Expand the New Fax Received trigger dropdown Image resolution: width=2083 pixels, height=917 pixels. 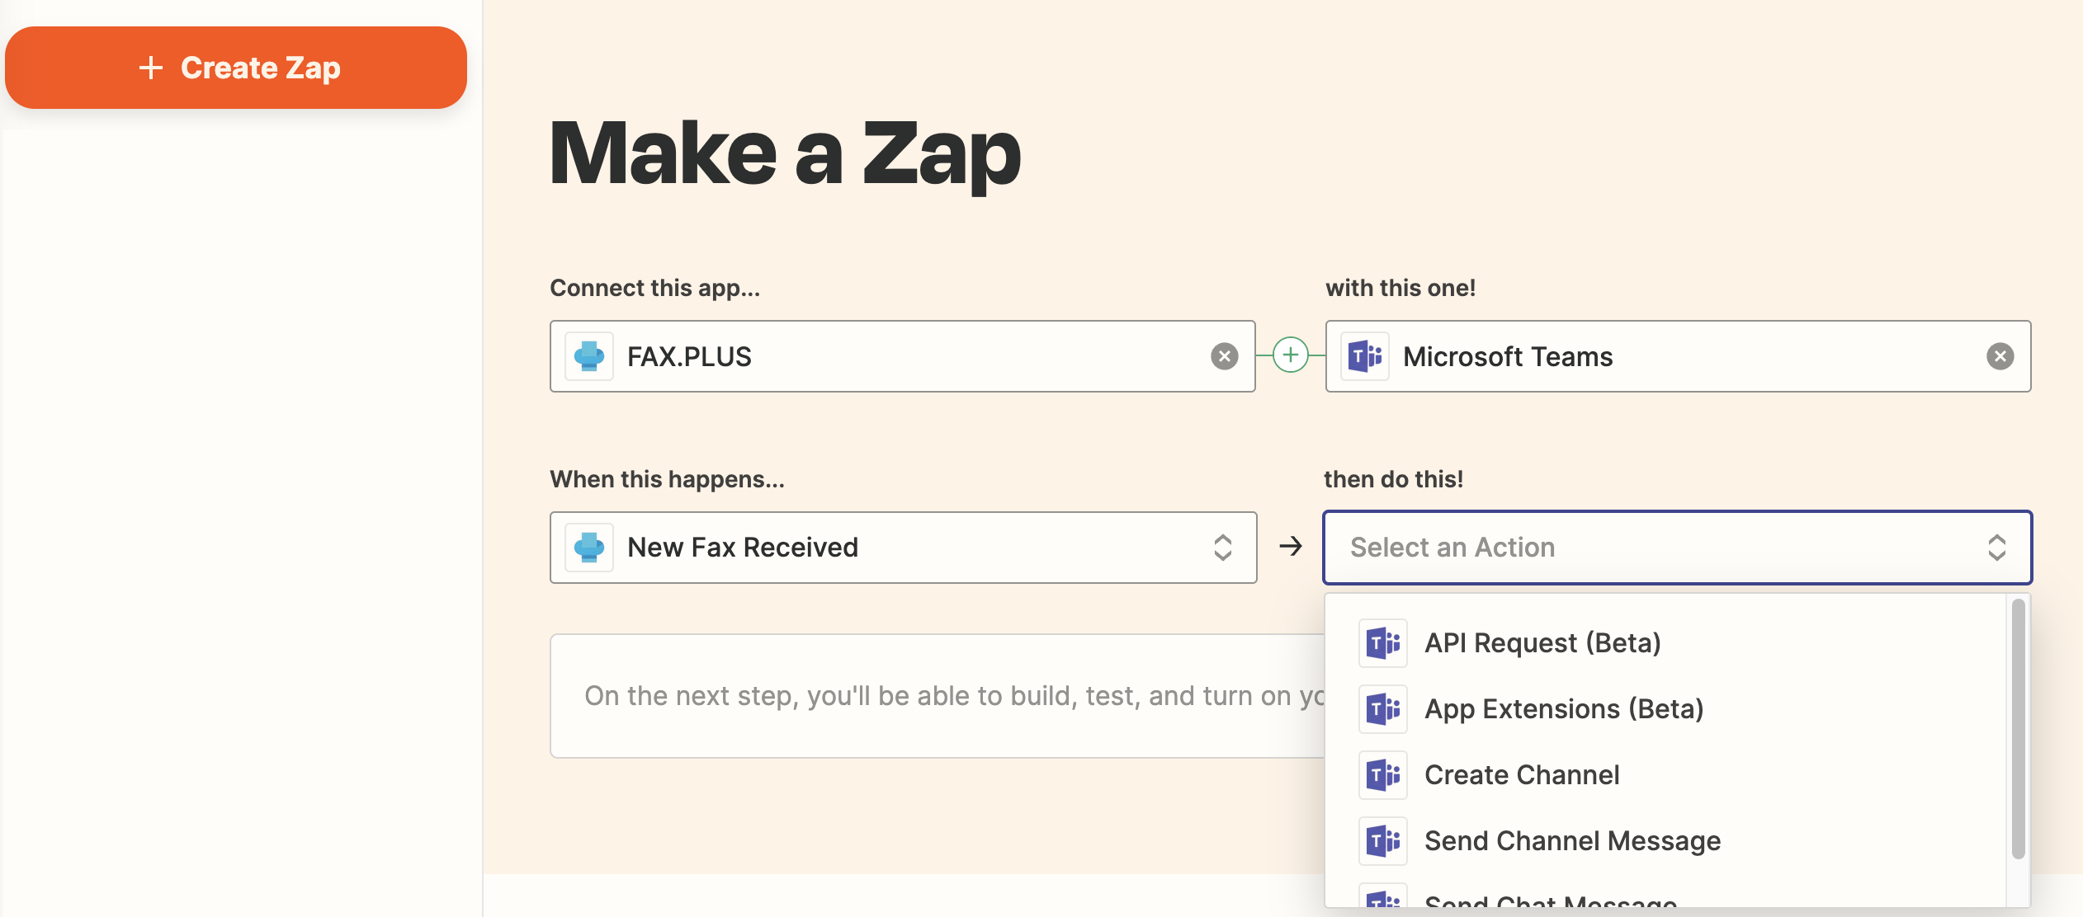click(x=903, y=548)
